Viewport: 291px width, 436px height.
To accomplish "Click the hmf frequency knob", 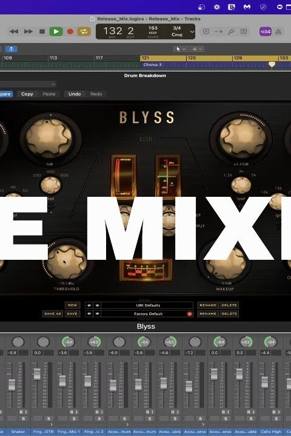I will 241,185.
